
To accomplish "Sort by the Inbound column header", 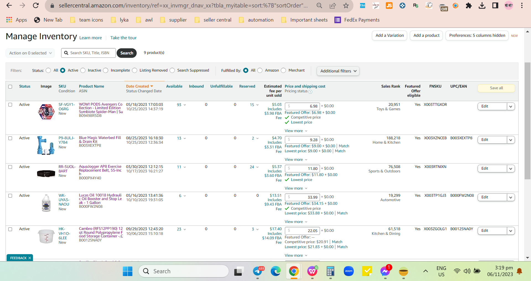I will tap(196, 86).
